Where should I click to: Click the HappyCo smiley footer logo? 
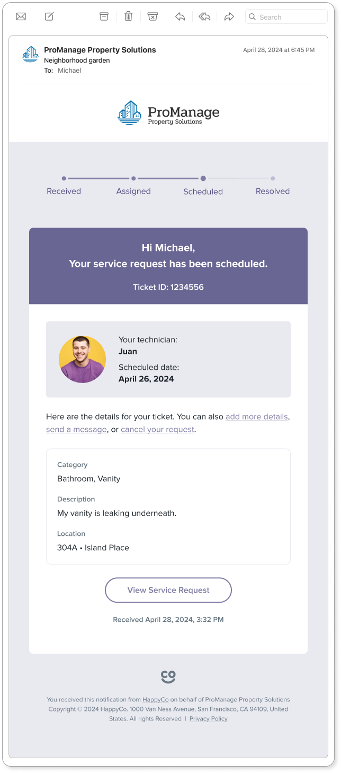point(168,676)
